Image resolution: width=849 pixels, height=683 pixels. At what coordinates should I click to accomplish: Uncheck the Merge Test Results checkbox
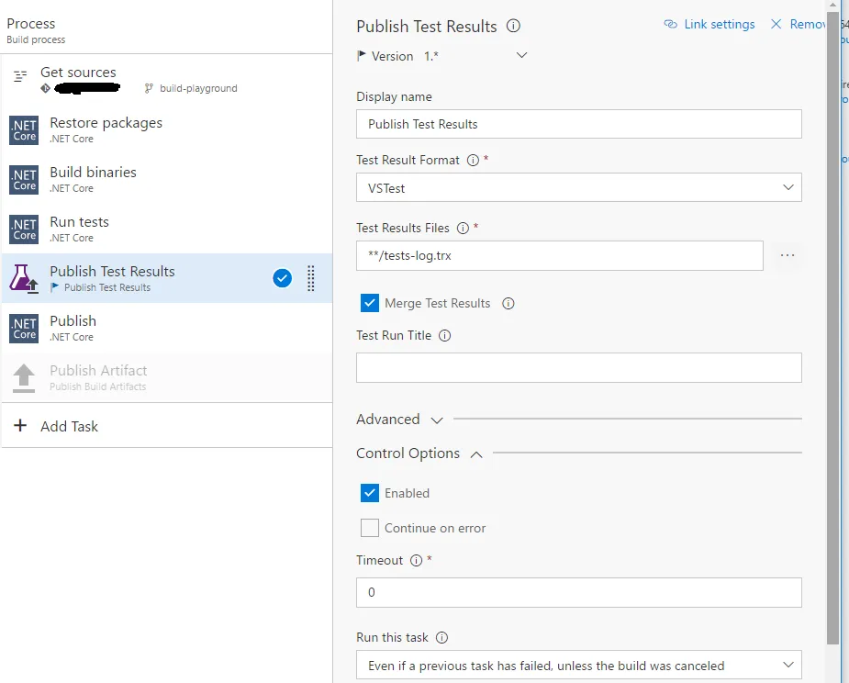[x=370, y=303]
